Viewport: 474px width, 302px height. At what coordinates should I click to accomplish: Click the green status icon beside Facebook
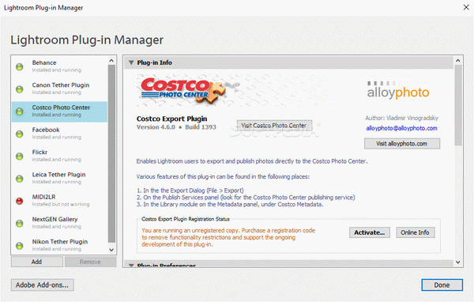pos(19,134)
